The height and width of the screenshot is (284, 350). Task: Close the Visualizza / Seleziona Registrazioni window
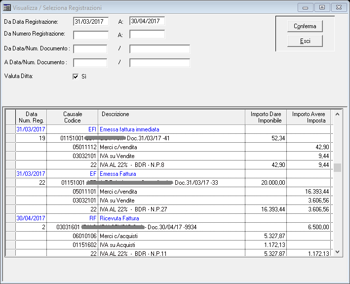click(339, 7)
